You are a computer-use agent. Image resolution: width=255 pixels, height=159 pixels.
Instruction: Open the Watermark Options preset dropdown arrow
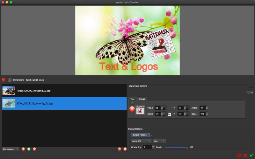click(x=252, y=93)
